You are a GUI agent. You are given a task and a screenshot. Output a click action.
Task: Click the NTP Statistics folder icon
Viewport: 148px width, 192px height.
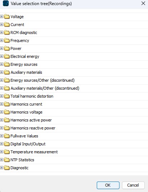pos(7,160)
